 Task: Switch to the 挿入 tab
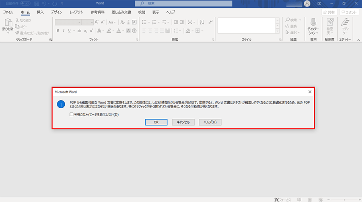40,12
